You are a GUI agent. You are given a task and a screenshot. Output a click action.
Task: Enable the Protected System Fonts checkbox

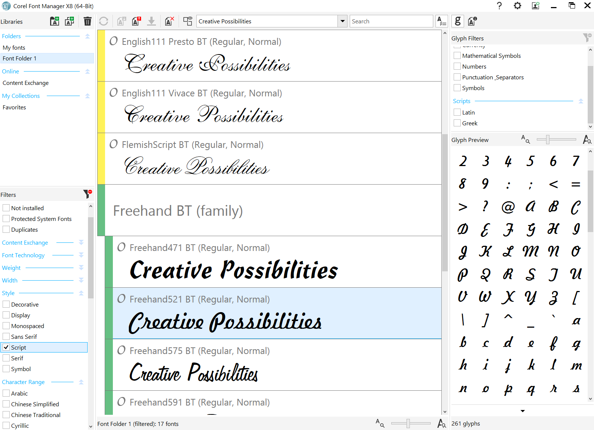coord(6,218)
